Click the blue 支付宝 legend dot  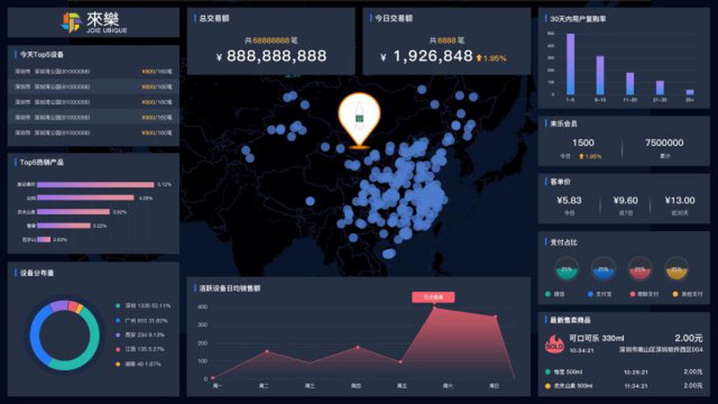[x=590, y=294]
